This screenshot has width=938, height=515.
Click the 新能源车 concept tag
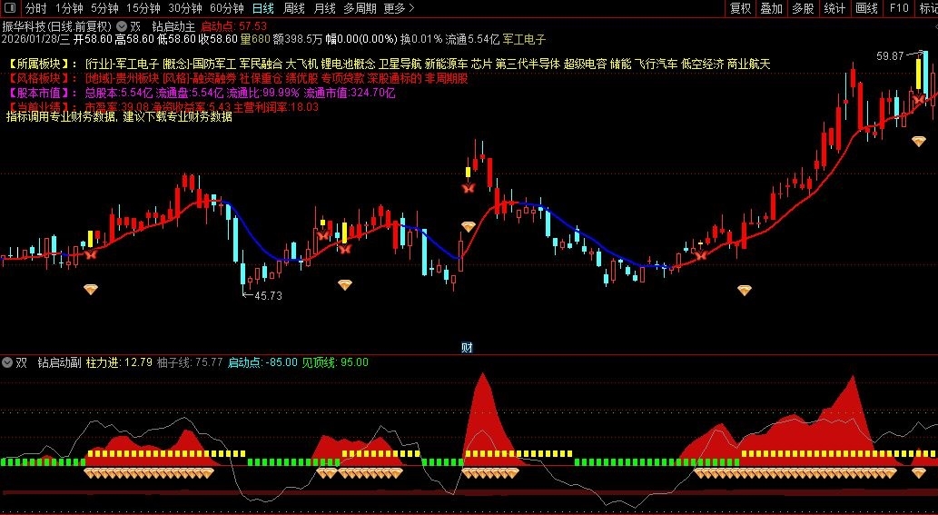pos(446,64)
